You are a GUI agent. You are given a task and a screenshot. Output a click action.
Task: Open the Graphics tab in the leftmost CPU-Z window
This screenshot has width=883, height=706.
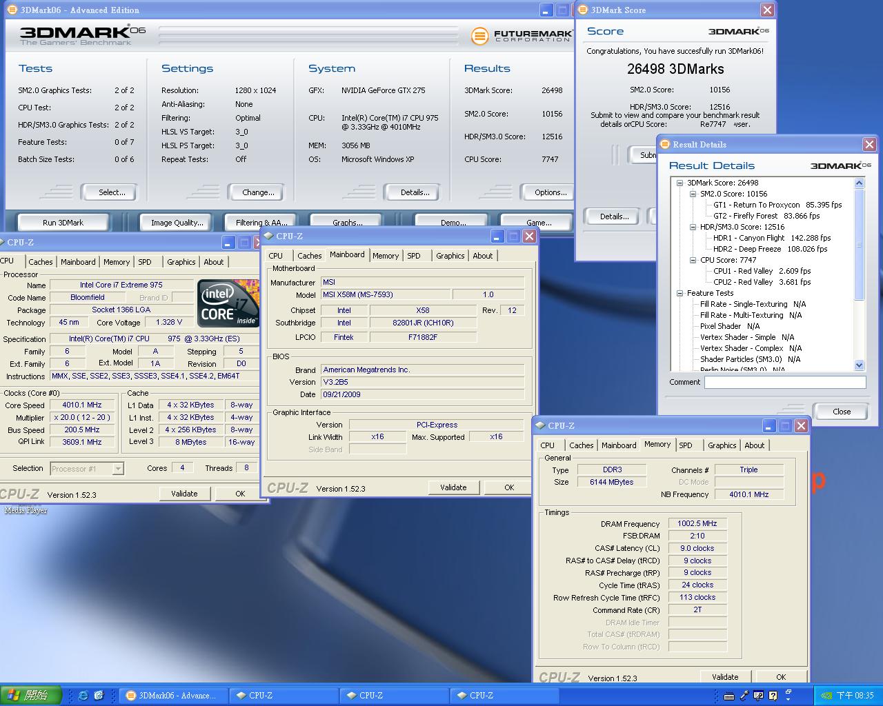(x=181, y=261)
